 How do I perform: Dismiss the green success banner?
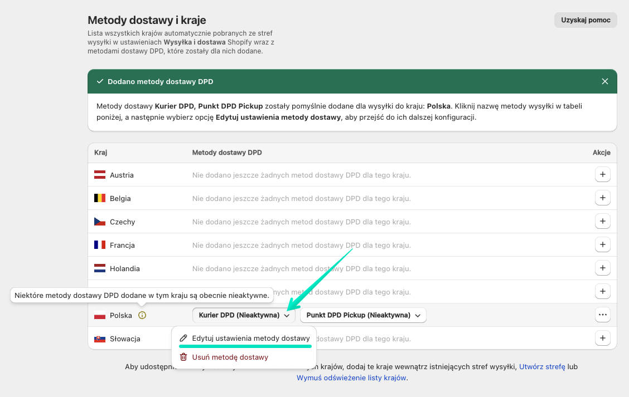tap(605, 81)
